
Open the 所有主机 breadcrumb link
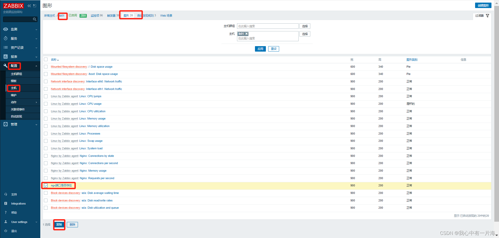tap(50, 16)
